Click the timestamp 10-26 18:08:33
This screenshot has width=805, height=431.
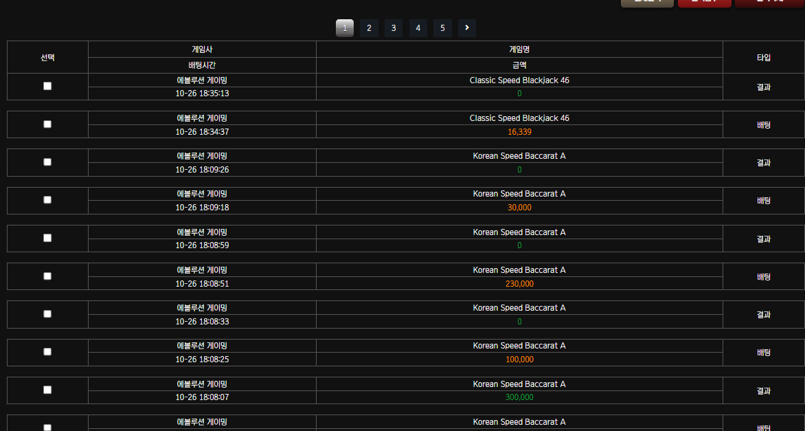click(202, 322)
